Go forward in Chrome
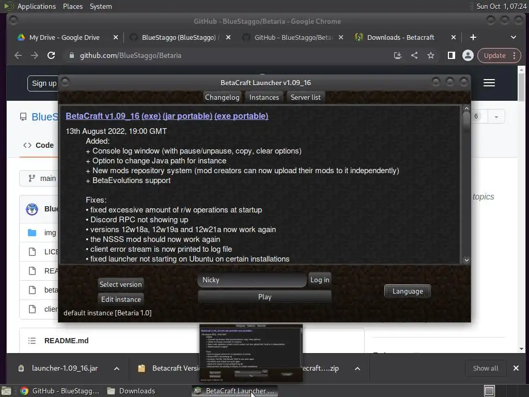The image size is (529, 397). tap(35, 55)
